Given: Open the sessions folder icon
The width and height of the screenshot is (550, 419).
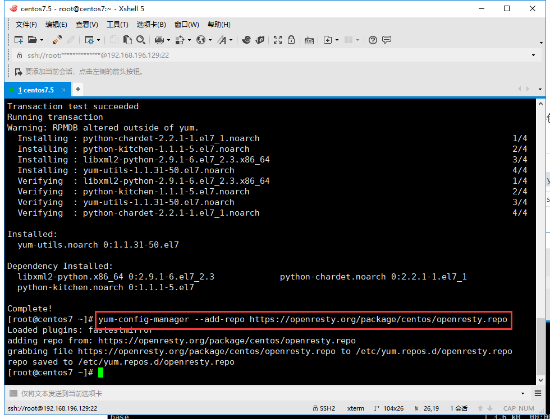Looking at the screenshot, I should (x=34, y=40).
